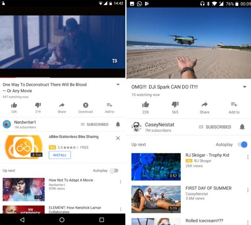Open options for How Not To Adapt A Movie

[121, 182]
